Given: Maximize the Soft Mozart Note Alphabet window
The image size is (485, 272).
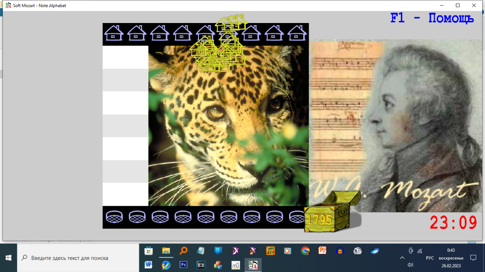Looking at the screenshot, I should click(x=458, y=6).
